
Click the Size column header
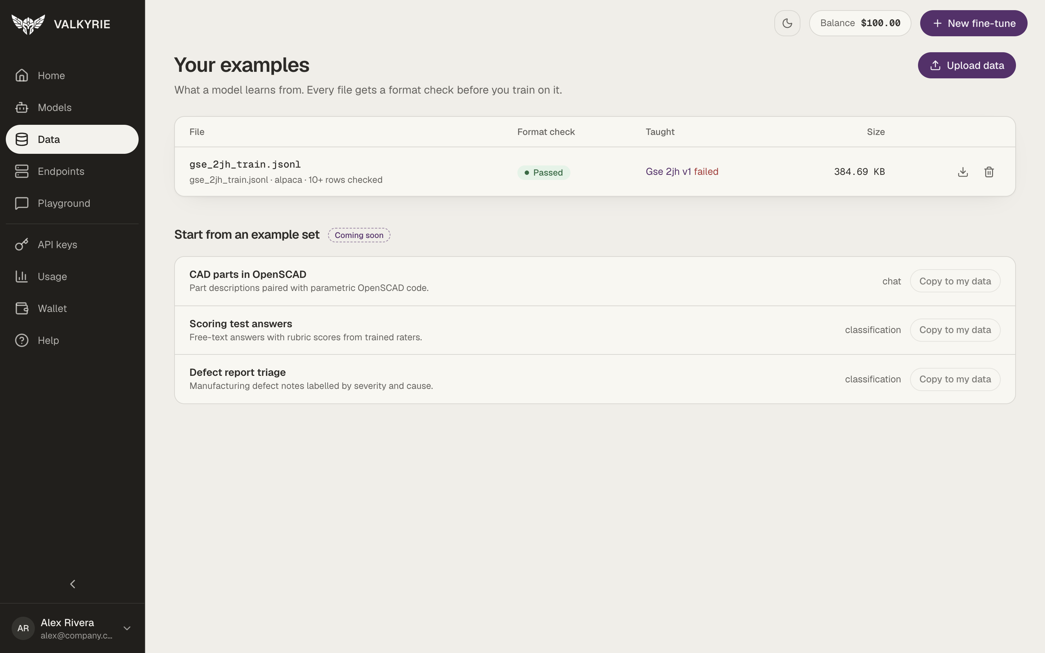click(x=876, y=132)
